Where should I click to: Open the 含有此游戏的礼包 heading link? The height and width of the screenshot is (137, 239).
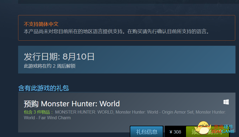pos(44,88)
